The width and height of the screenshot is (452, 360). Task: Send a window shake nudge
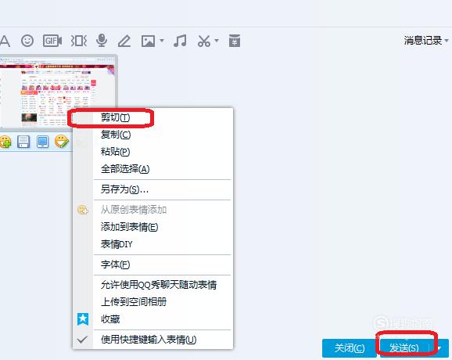point(79,41)
